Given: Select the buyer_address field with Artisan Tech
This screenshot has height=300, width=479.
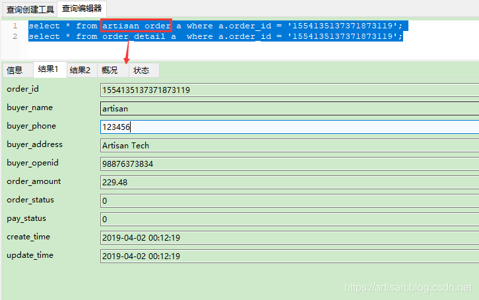Looking at the screenshot, I should 289,145.
